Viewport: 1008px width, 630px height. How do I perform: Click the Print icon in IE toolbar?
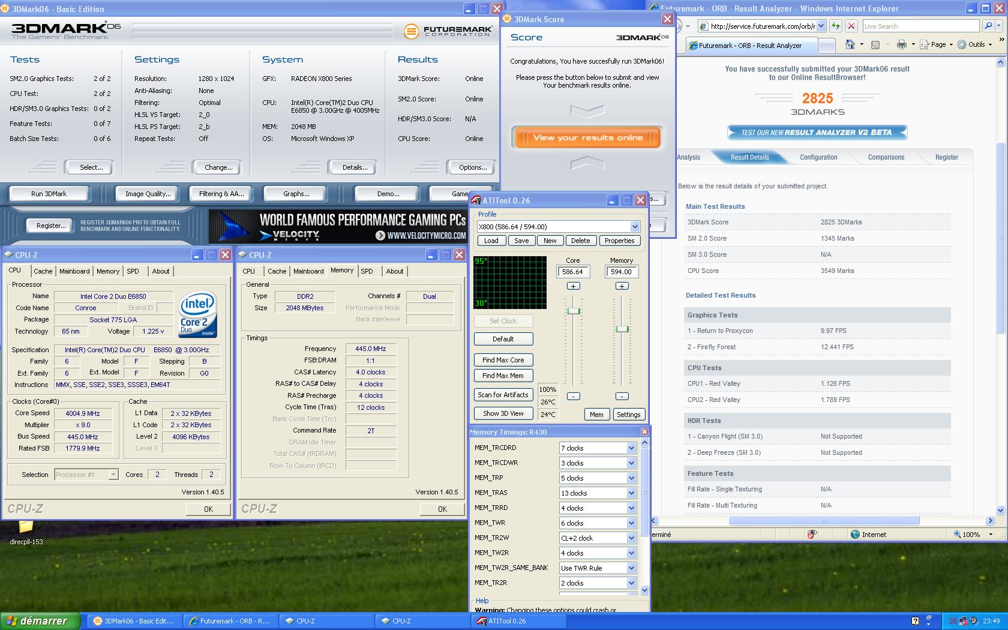coord(901,44)
